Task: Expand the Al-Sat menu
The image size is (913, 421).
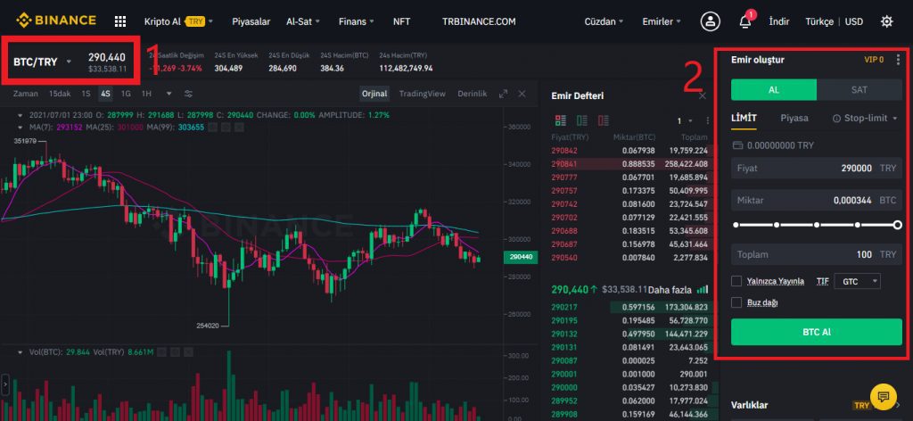Action: pyautogui.click(x=303, y=21)
